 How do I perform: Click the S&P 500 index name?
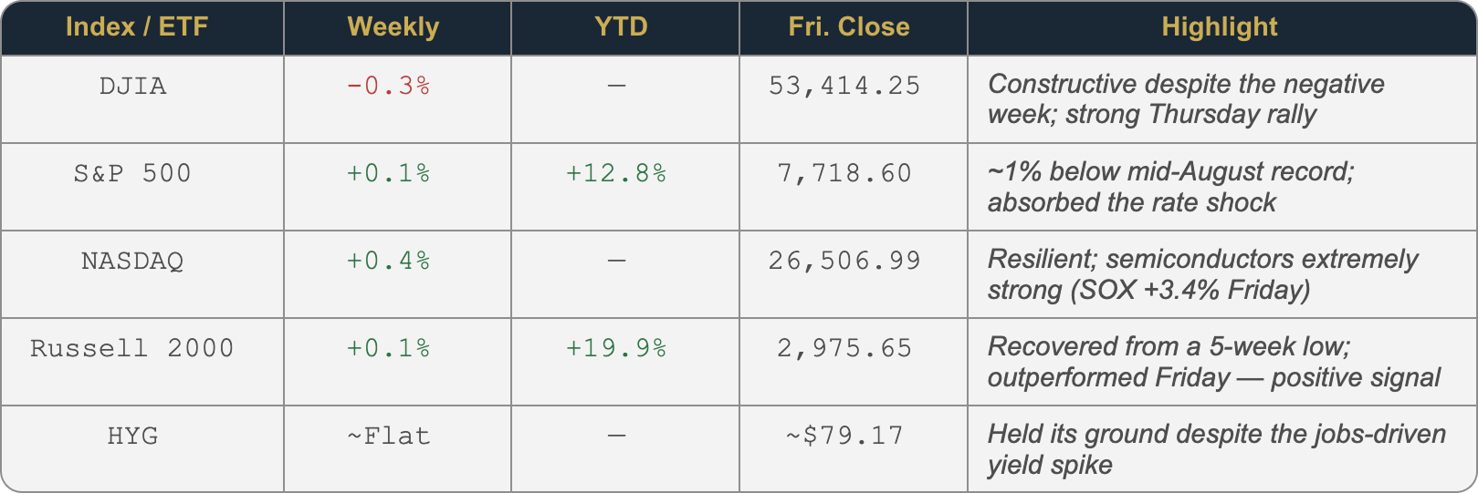pos(133,173)
